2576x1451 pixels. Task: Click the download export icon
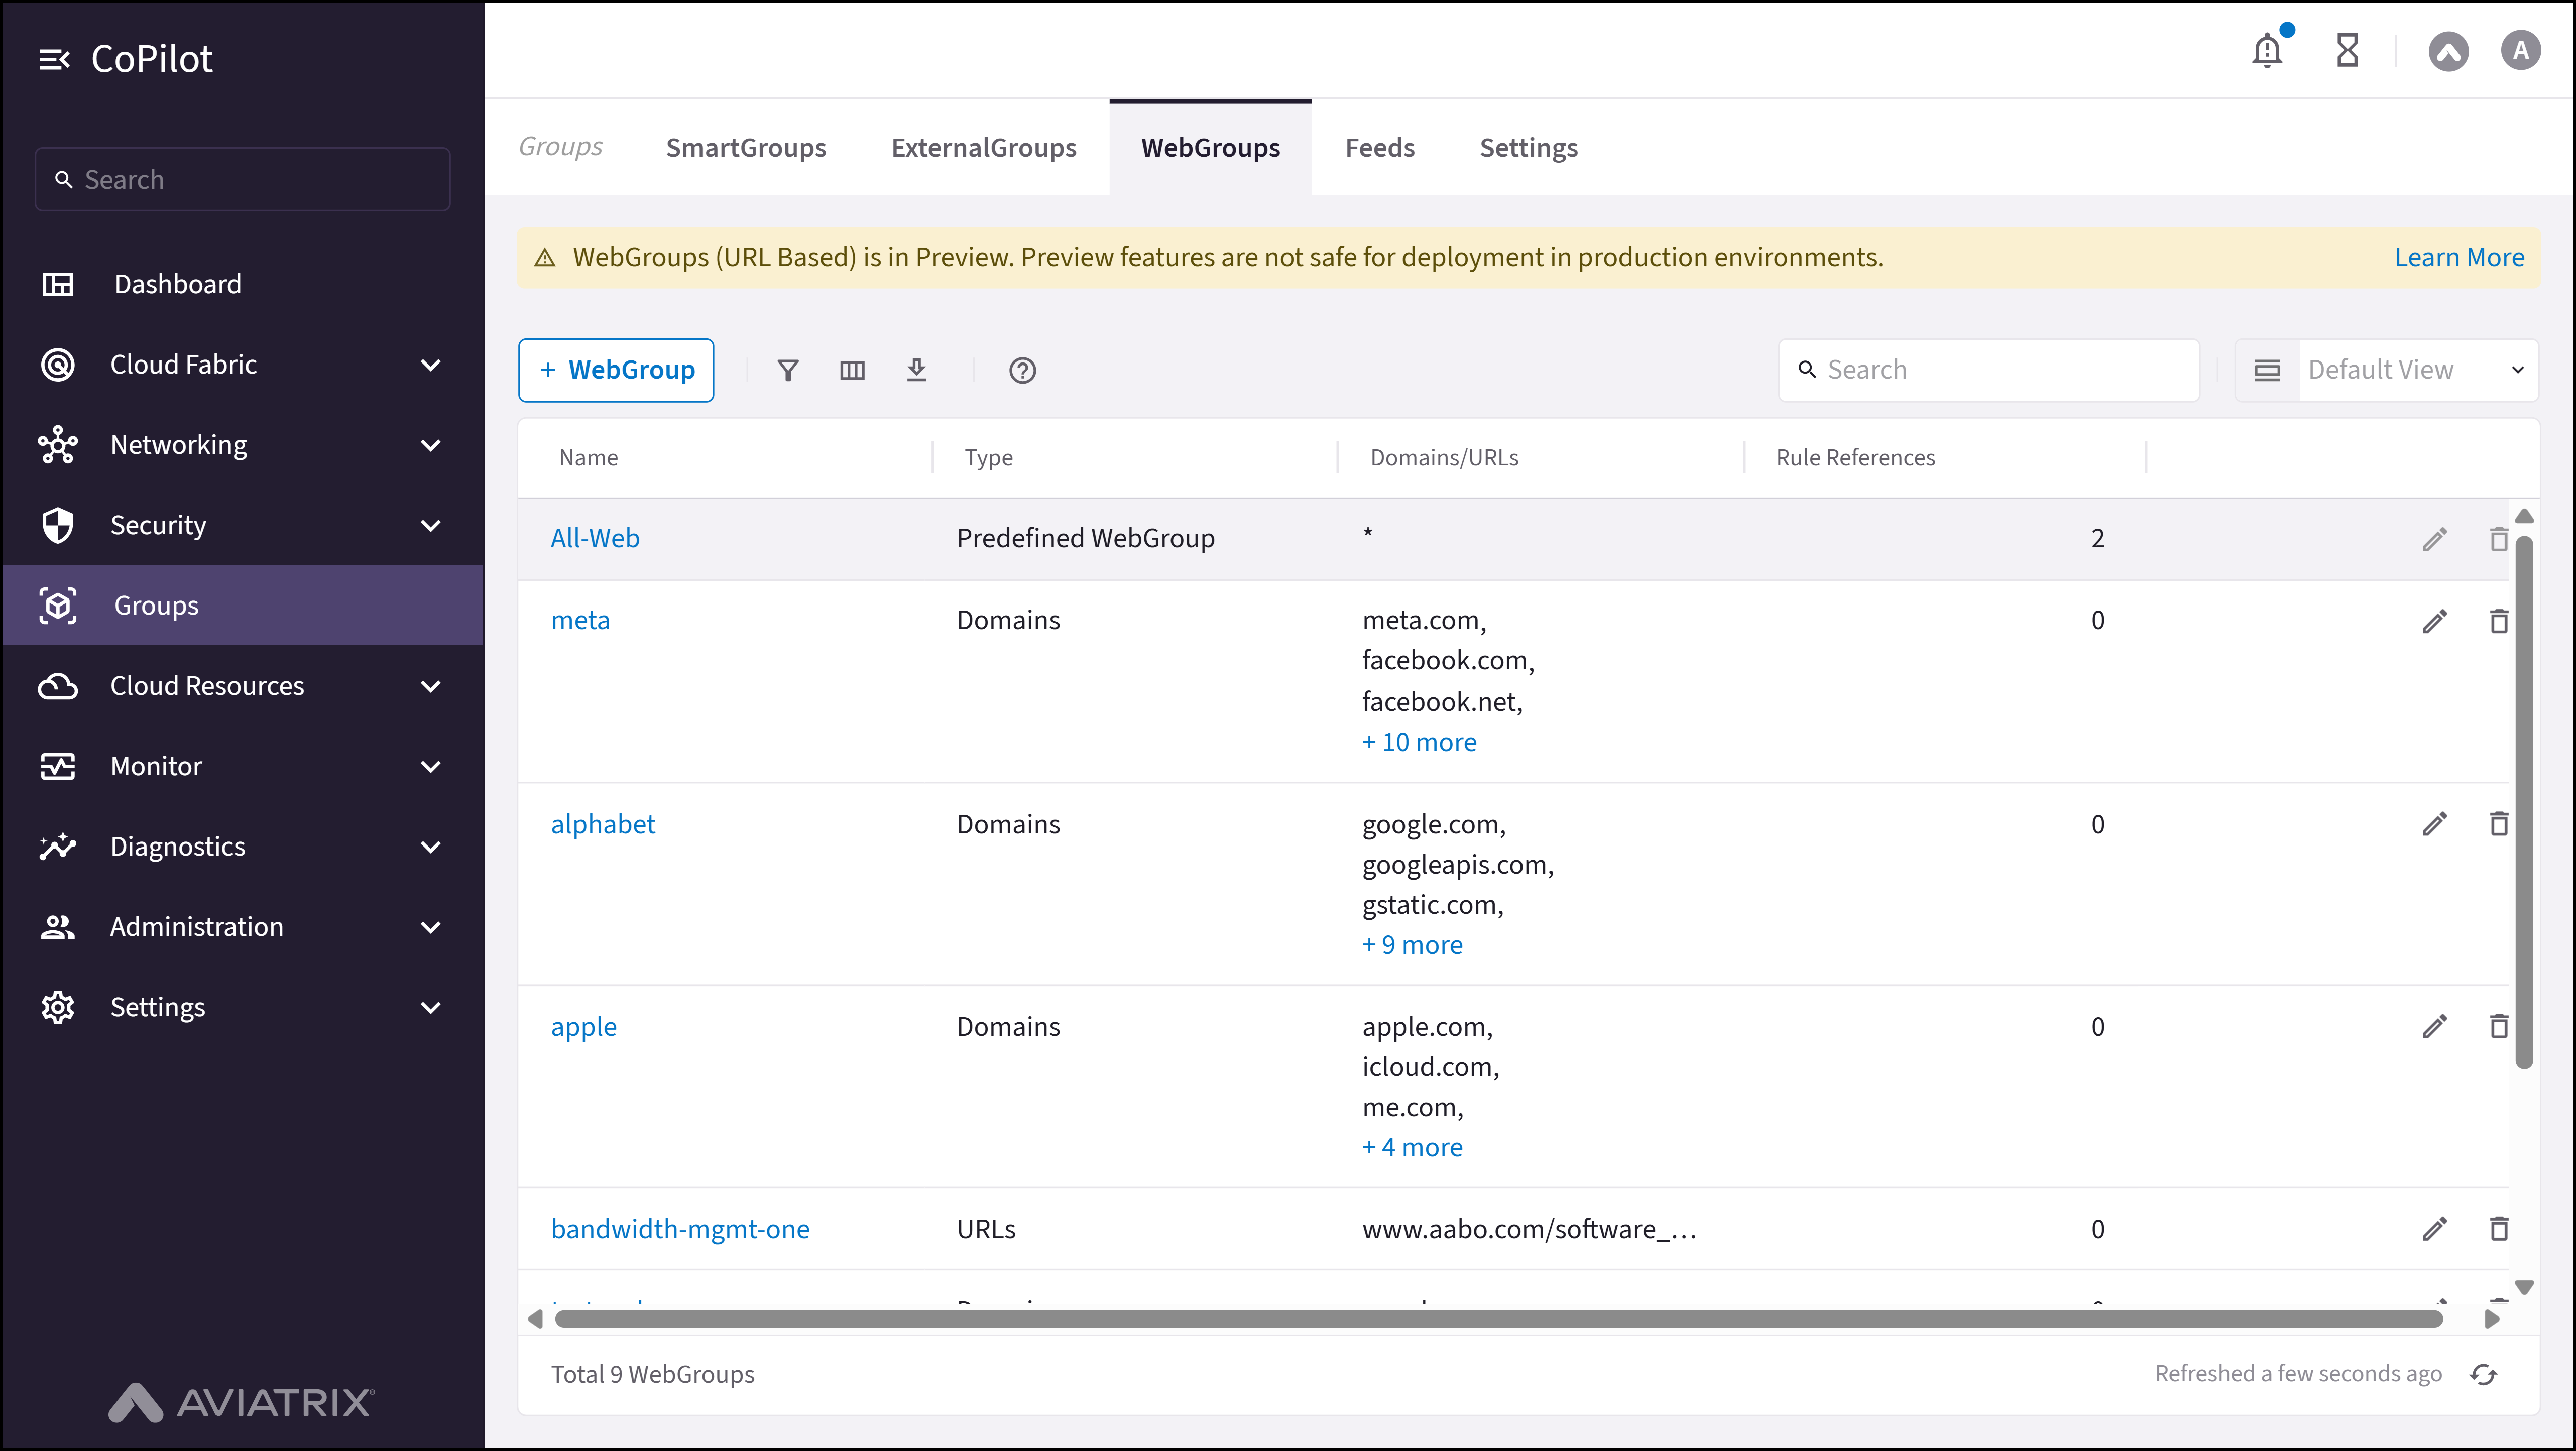(x=916, y=370)
